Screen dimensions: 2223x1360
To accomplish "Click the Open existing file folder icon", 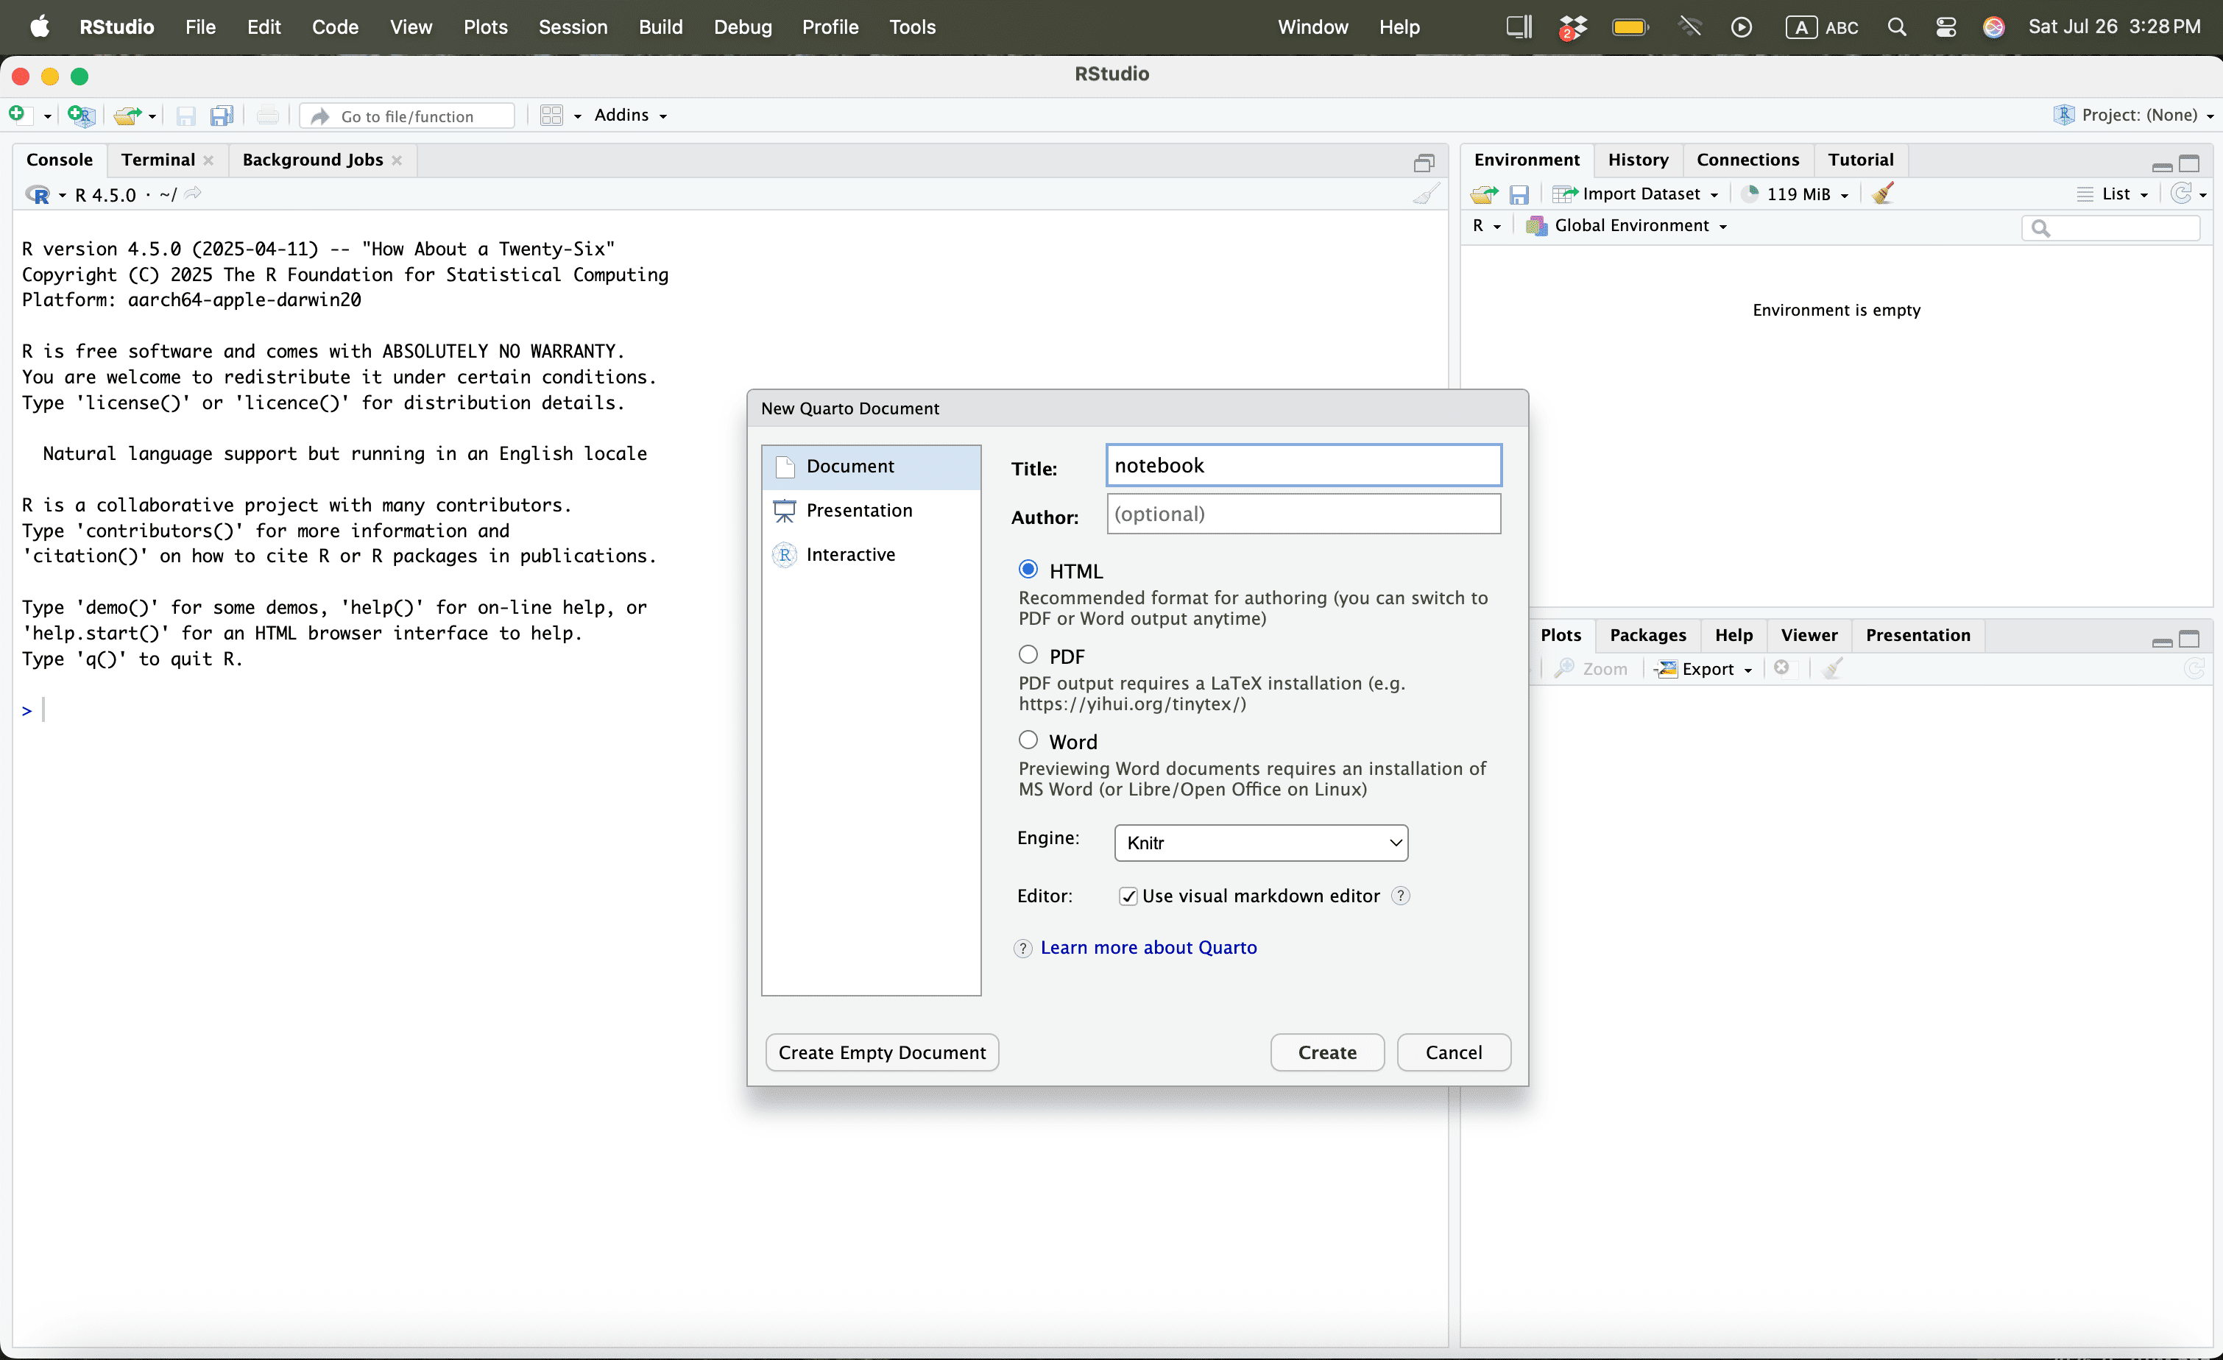I will [x=127, y=116].
